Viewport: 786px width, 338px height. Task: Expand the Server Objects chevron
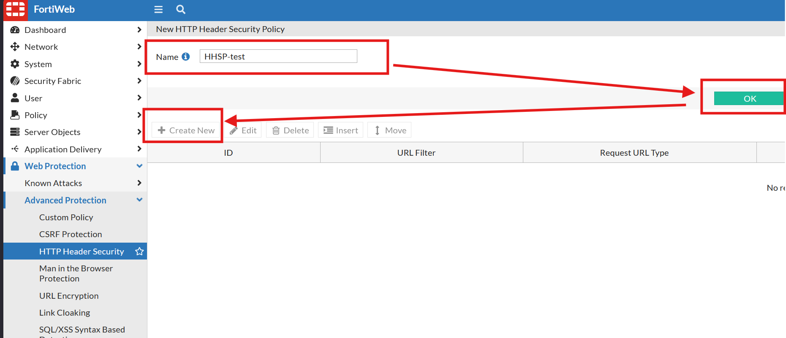pyautogui.click(x=139, y=132)
